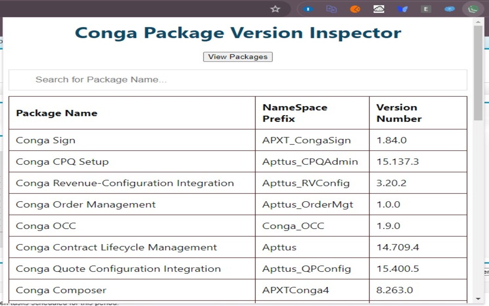
Task: Click the orange wedge-shaped extension icon
Action: [x=355, y=9]
